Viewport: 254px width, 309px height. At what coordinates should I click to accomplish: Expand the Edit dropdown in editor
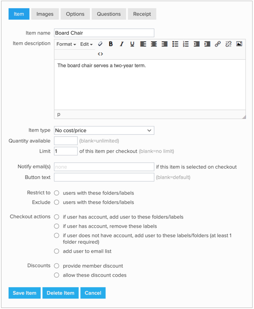(x=86, y=44)
